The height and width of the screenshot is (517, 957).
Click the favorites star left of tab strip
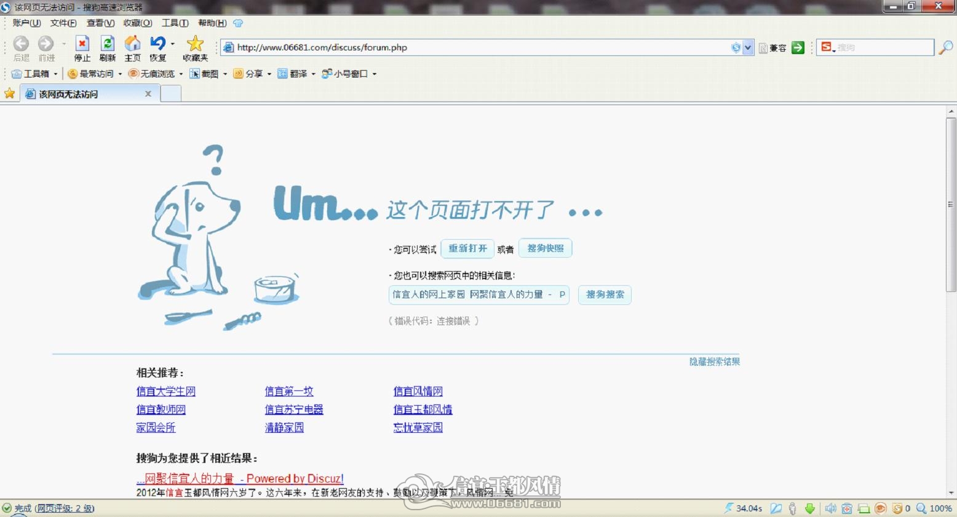[9, 93]
